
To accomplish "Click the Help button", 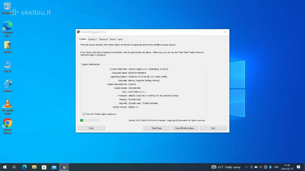I will tap(91, 128).
